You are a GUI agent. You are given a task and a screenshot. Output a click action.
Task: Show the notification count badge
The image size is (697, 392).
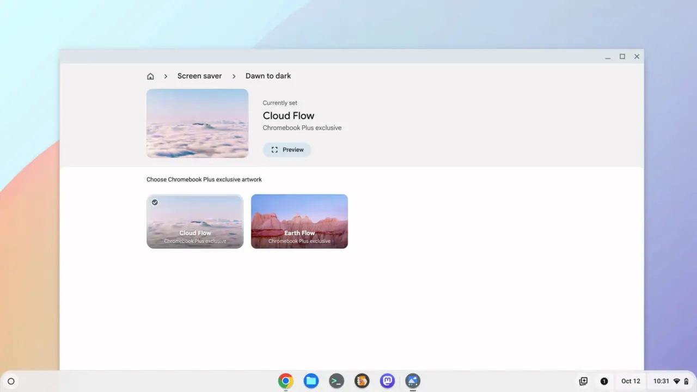coord(604,381)
